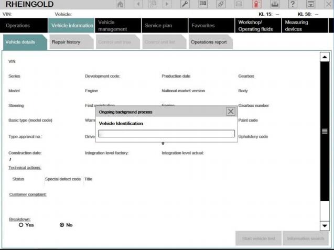This screenshot has width=334, height=250.
Task: Click the Body label
Action: [x=243, y=91]
